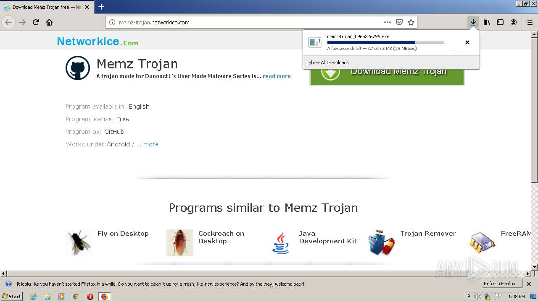The height and width of the screenshot is (302, 538).
Task: Open Fly on Desktop program link
Action: click(x=123, y=234)
